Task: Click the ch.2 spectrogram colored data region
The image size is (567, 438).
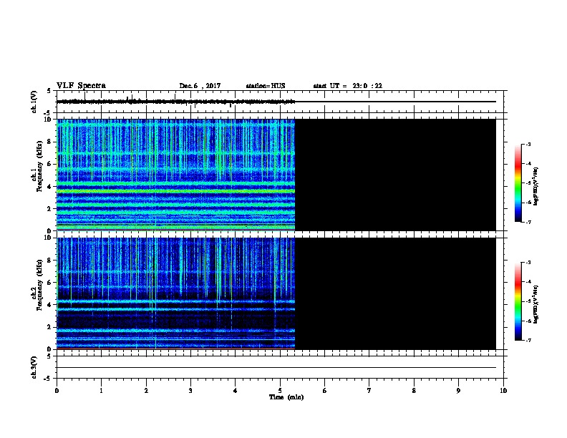Action: pos(175,293)
